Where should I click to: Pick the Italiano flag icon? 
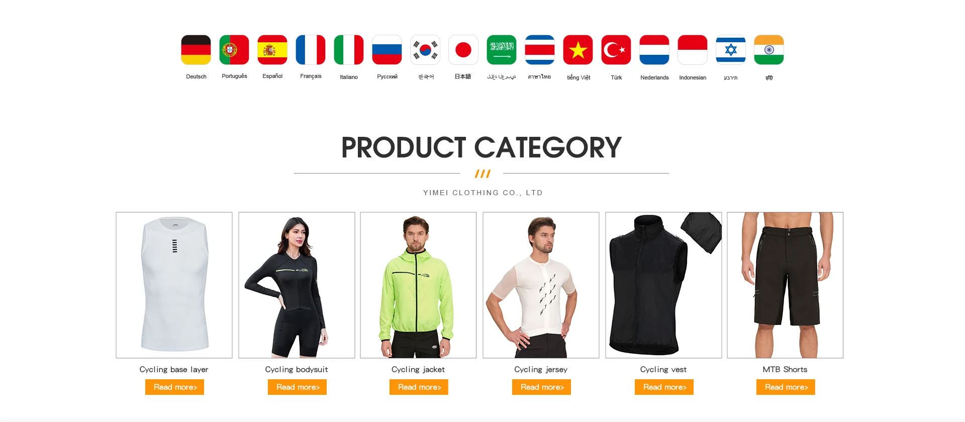point(349,50)
